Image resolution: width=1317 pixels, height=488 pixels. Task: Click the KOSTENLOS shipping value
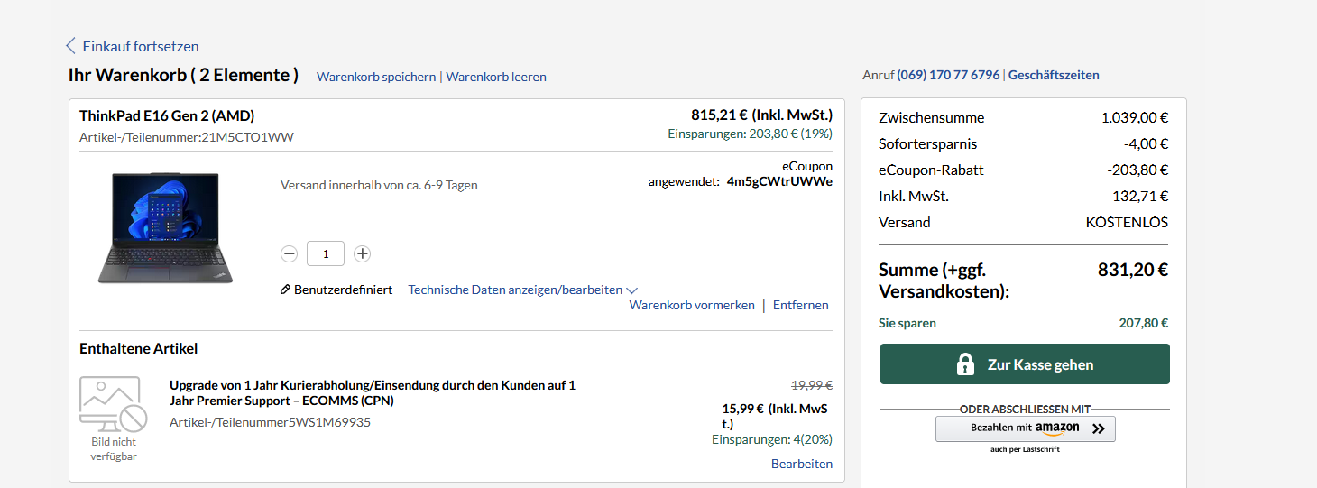tap(1127, 222)
